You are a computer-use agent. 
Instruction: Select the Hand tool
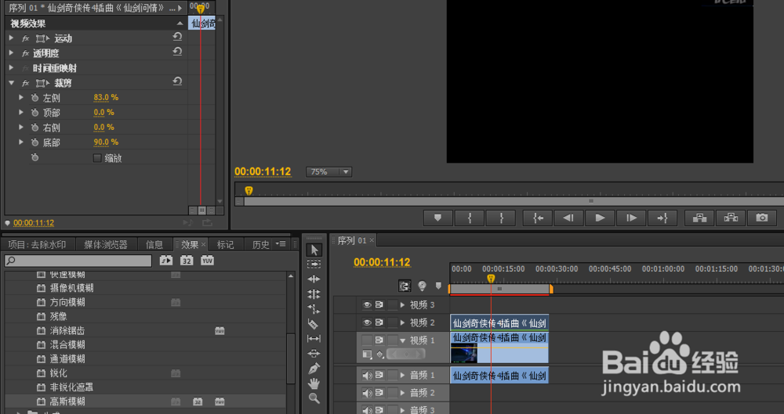coord(314,383)
